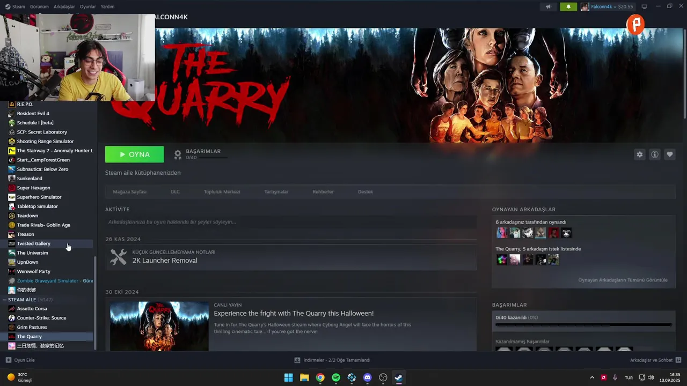Click the Falconn4k profile avatar picture
Viewport: 687px width, 386px height.
click(x=584, y=6)
